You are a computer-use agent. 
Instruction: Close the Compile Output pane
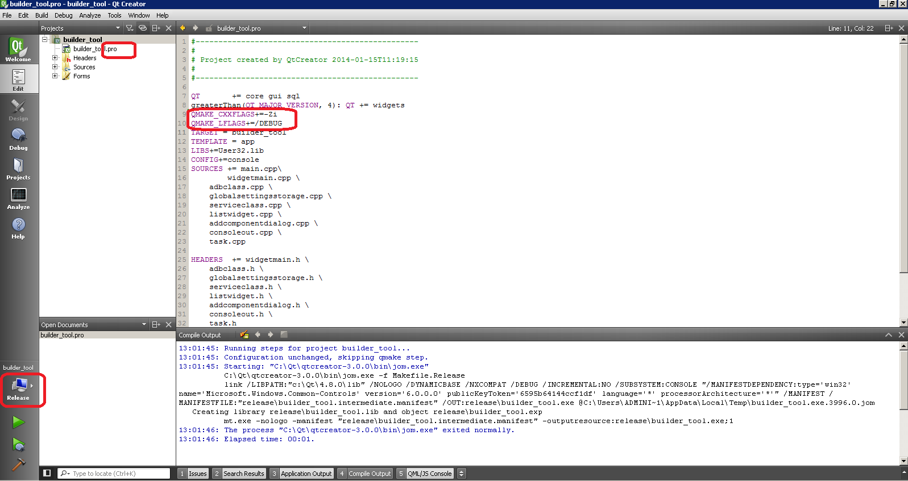tap(901, 334)
